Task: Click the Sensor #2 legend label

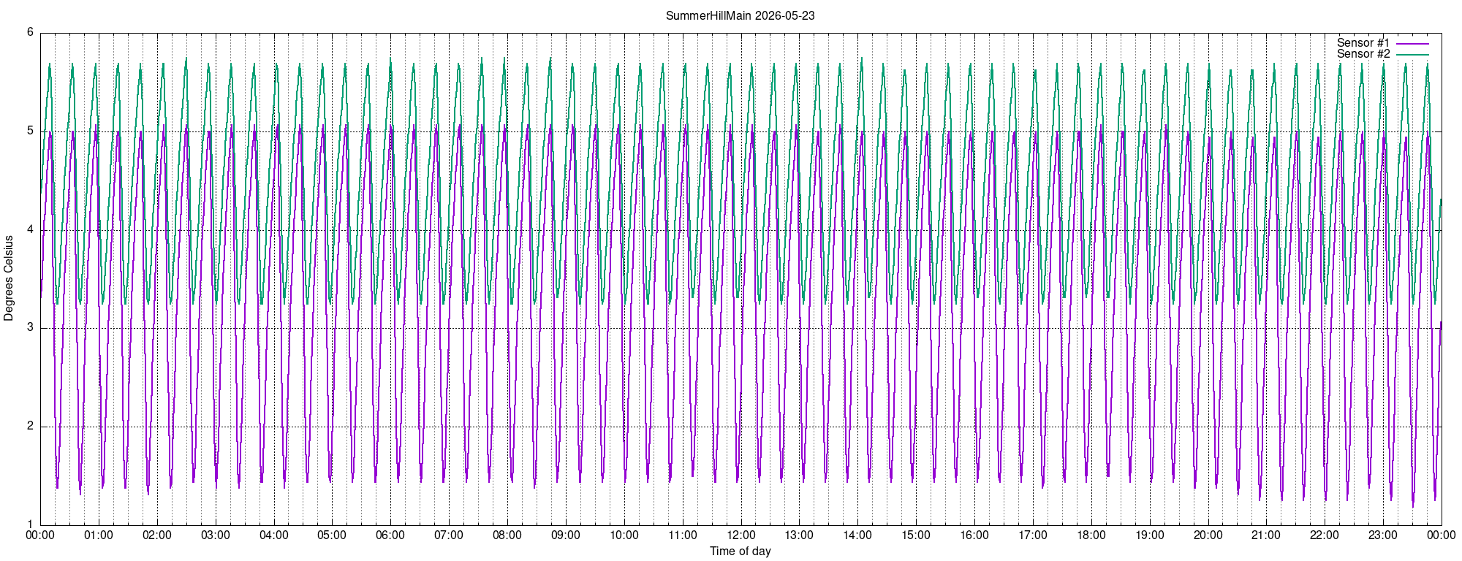Action: point(1363,54)
